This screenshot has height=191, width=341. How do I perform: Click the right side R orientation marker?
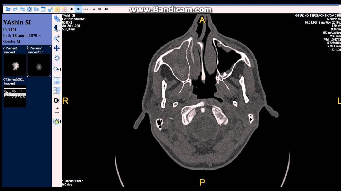65,101
